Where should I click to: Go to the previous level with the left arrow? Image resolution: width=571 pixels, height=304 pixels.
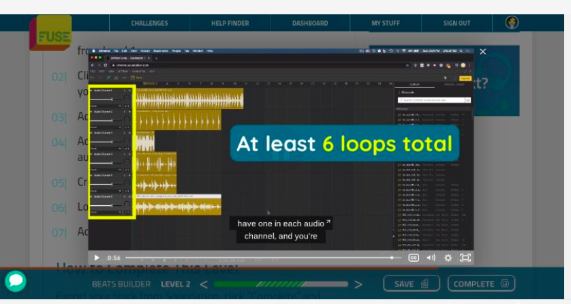[x=204, y=284]
